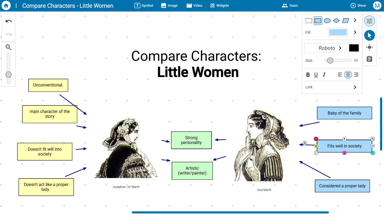The image size is (384, 216).
Task: Open the Symbol menu
Action: point(144,6)
